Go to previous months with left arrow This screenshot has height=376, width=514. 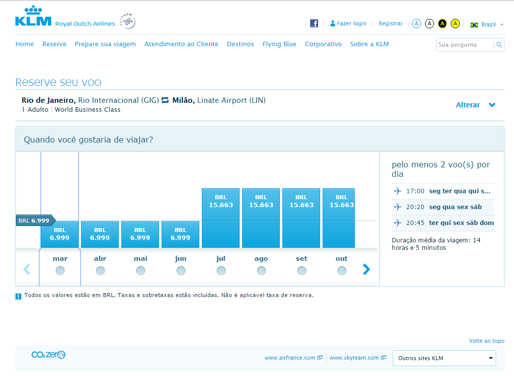coord(27,269)
